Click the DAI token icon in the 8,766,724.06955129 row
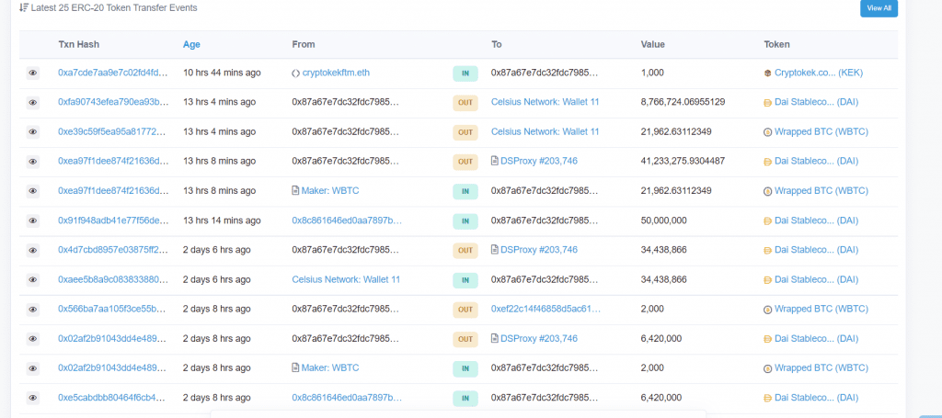 768,103
